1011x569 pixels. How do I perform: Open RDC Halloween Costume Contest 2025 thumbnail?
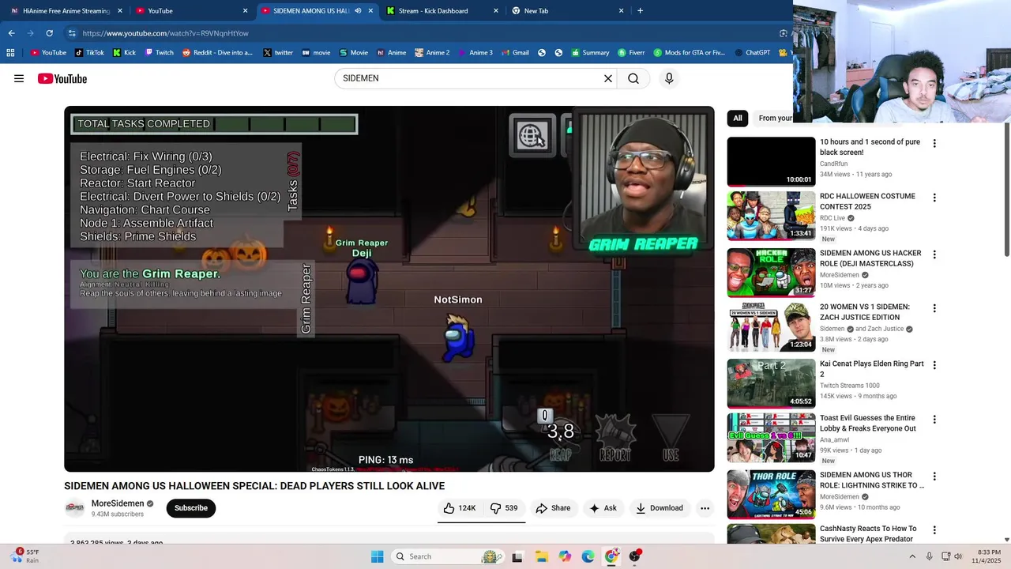[x=771, y=216]
